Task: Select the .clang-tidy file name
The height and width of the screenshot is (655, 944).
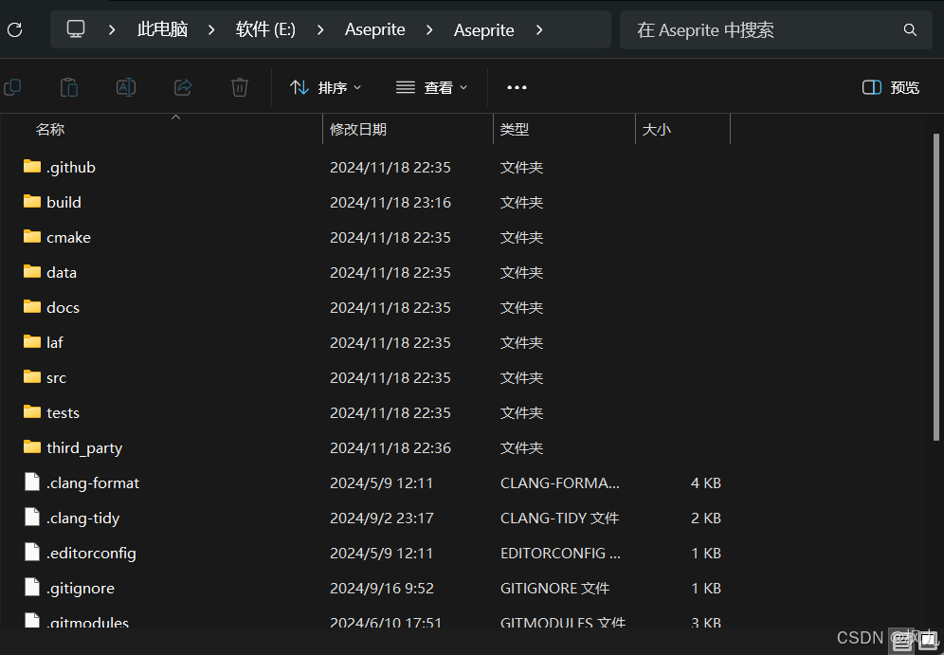Action: [x=83, y=518]
